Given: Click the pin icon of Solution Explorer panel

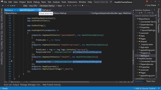Looking at the screenshot, I should point(154,10).
